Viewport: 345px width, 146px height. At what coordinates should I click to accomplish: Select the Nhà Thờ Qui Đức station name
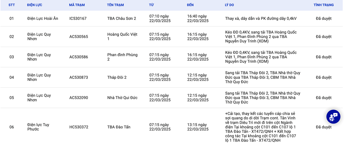tap(122, 98)
